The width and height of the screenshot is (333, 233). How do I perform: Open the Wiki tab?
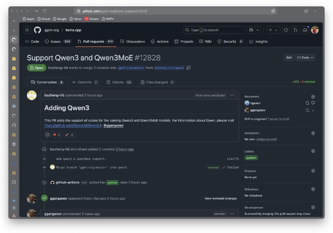pos(205,42)
